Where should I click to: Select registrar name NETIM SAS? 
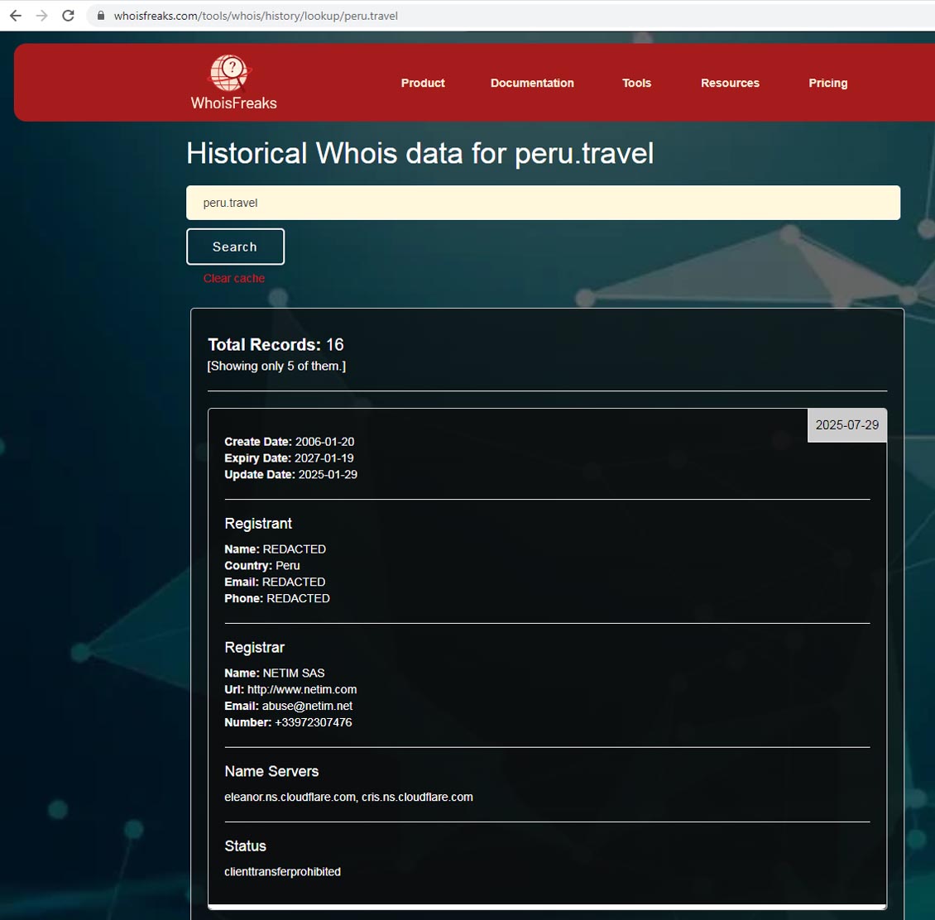click(294, 673)
